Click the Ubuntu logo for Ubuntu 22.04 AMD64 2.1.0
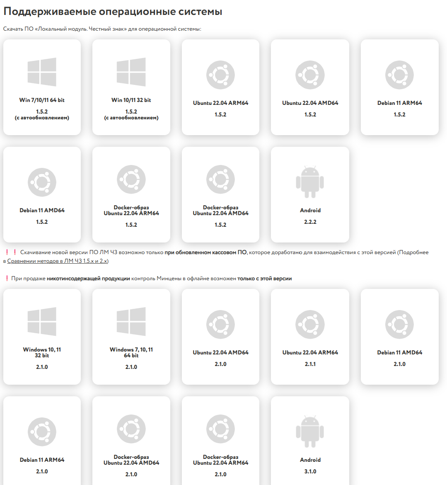Viewport: 447px width, 485px height. point(220,325)
